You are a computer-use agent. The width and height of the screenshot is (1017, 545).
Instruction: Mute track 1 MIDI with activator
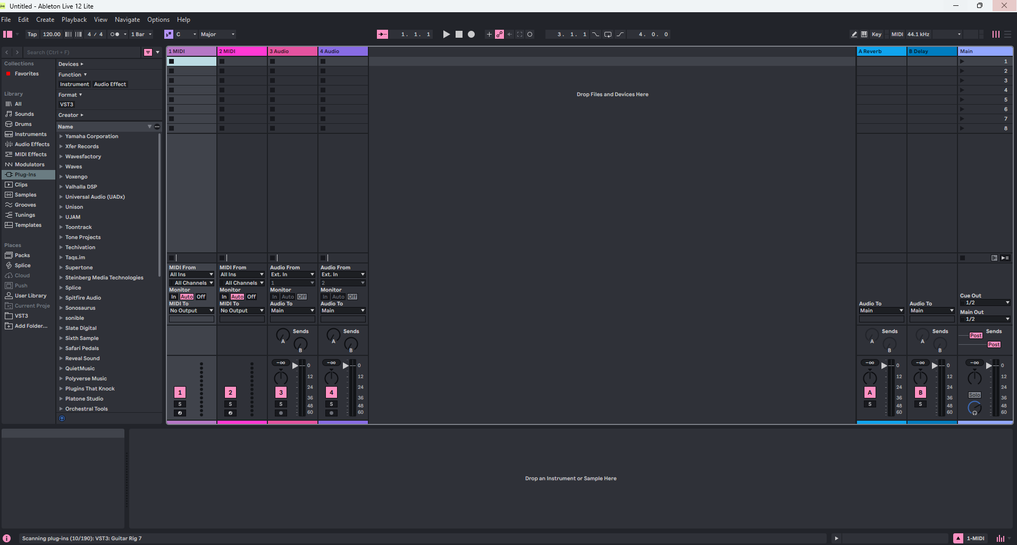coord(180,393)
